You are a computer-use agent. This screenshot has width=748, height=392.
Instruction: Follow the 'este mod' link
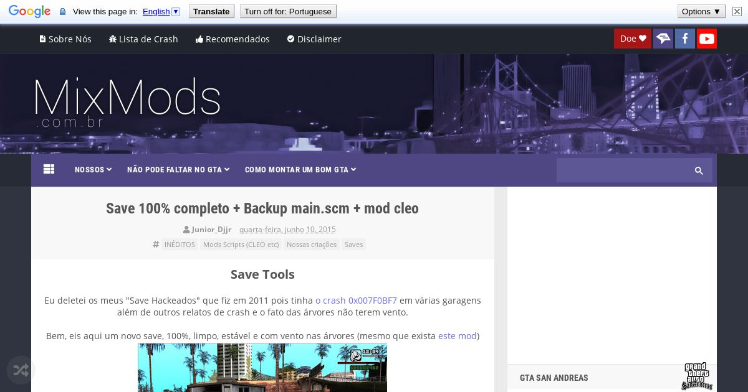tap(458, 336)
